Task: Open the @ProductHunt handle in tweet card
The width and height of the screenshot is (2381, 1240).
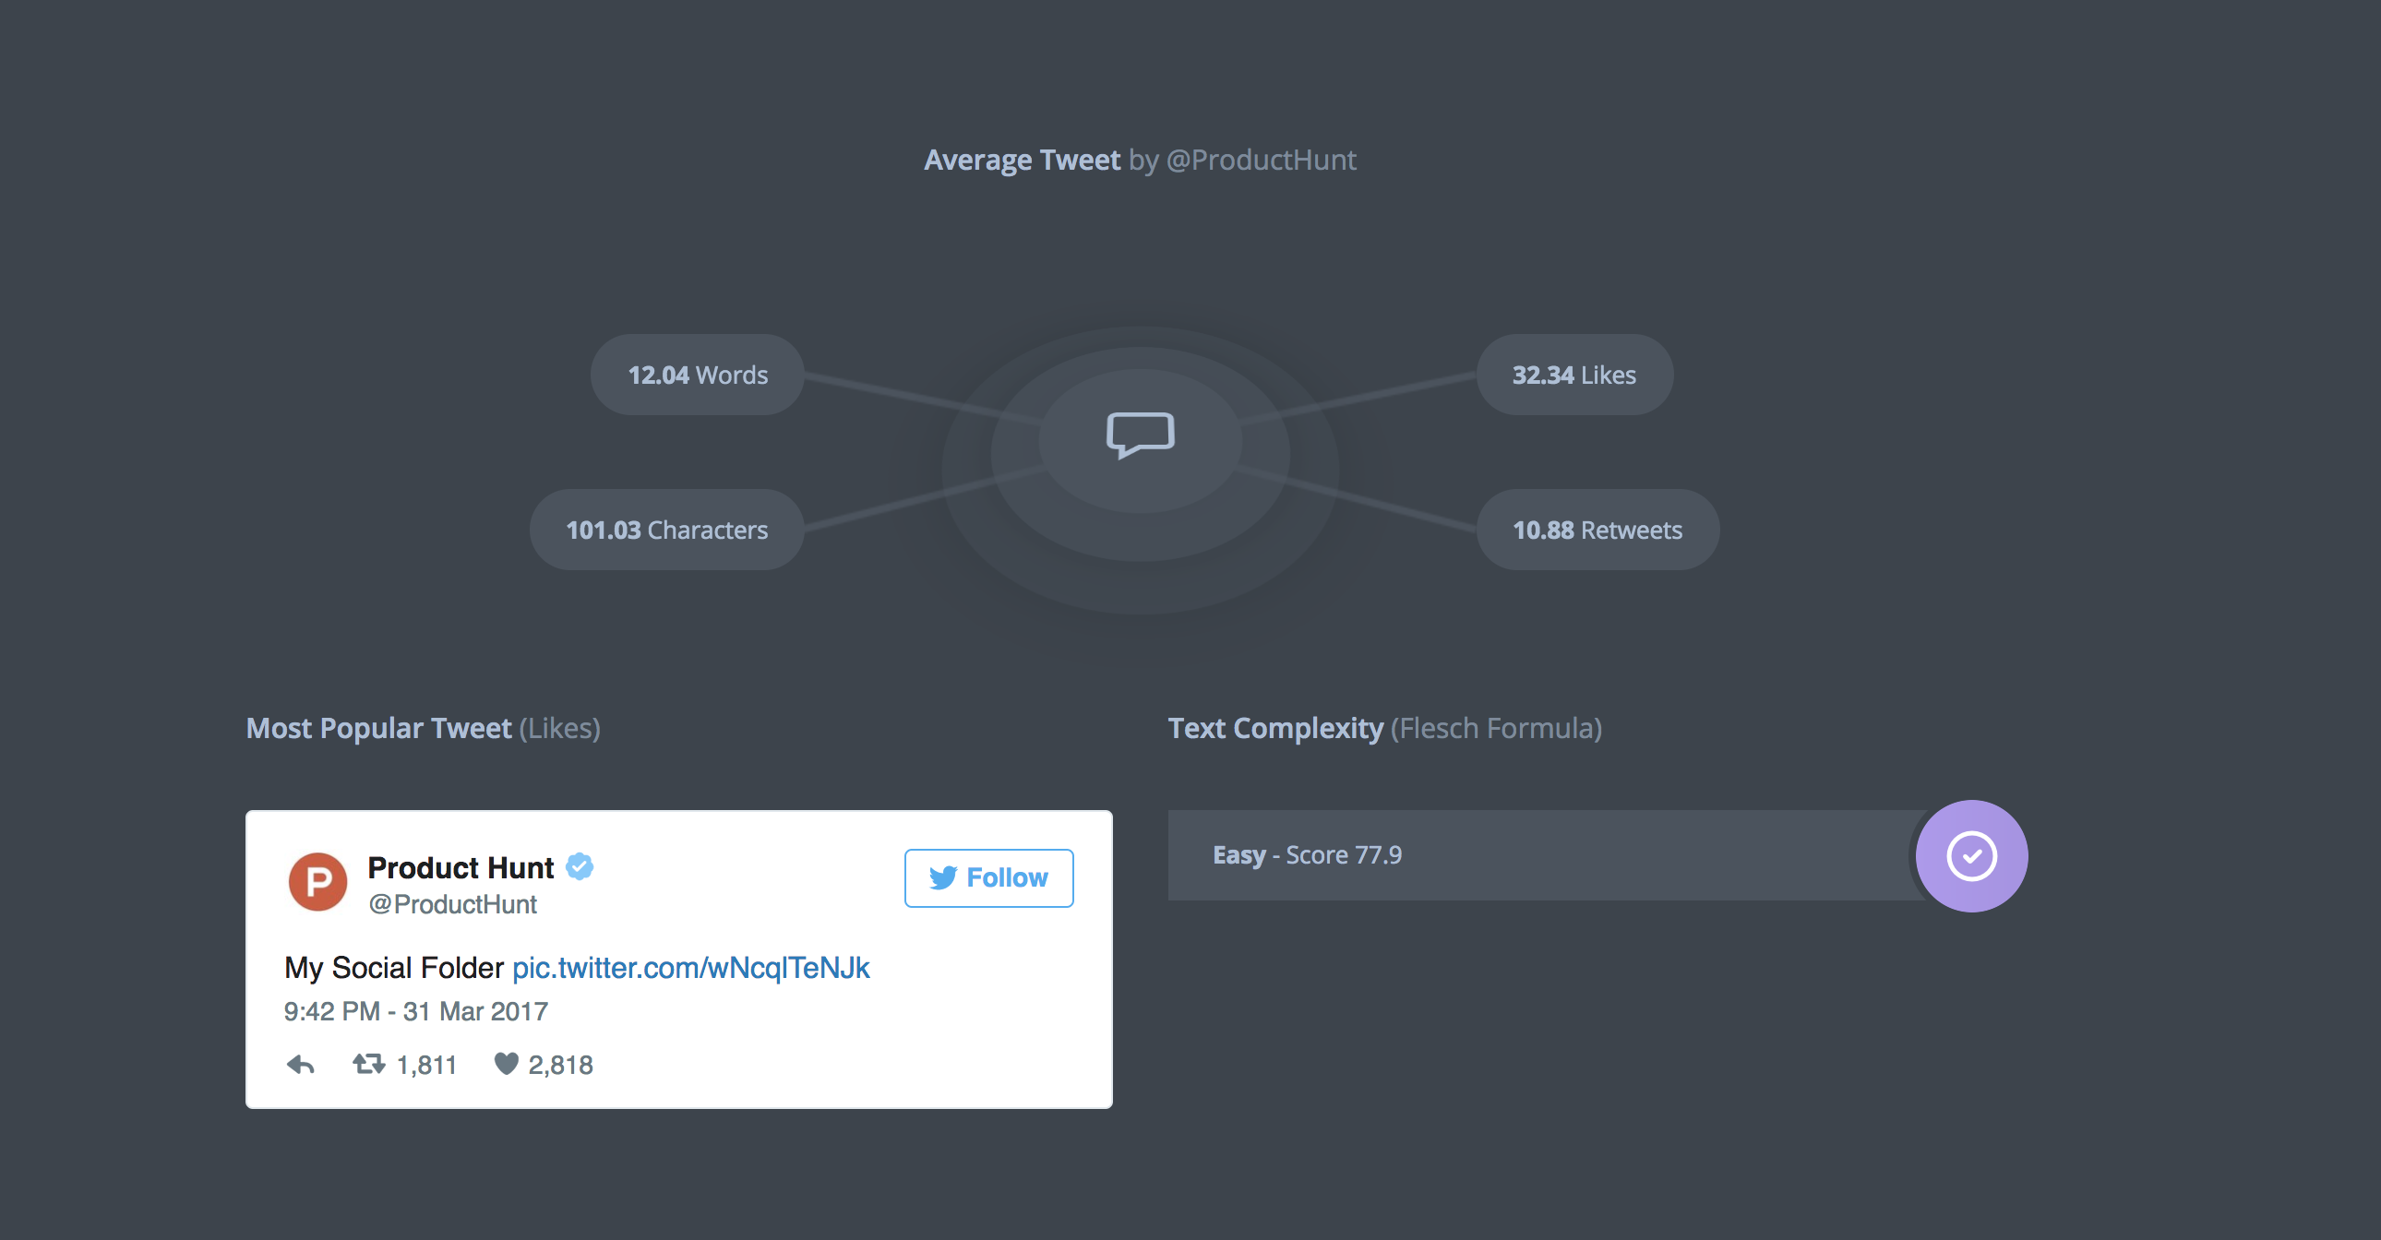Action: coord(452,903)
